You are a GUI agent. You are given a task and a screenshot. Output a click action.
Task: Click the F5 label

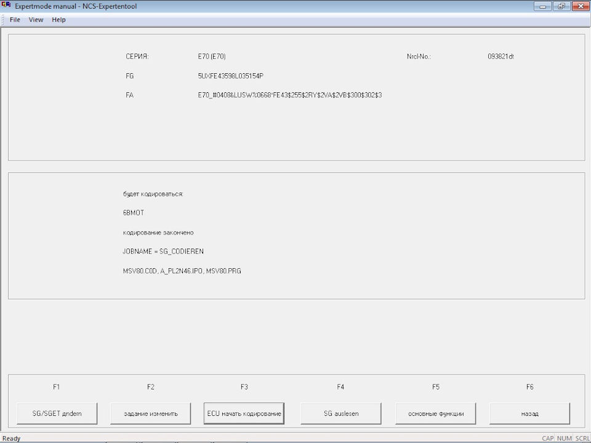[436, 386]
